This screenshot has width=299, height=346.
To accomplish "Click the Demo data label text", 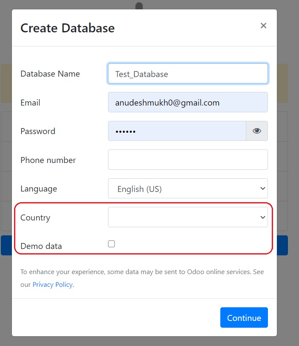I will click(x=41, y=246).
